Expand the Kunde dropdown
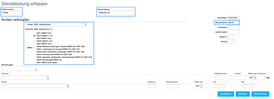The width and height of the screenshot is (274, 99). [35, 86]
